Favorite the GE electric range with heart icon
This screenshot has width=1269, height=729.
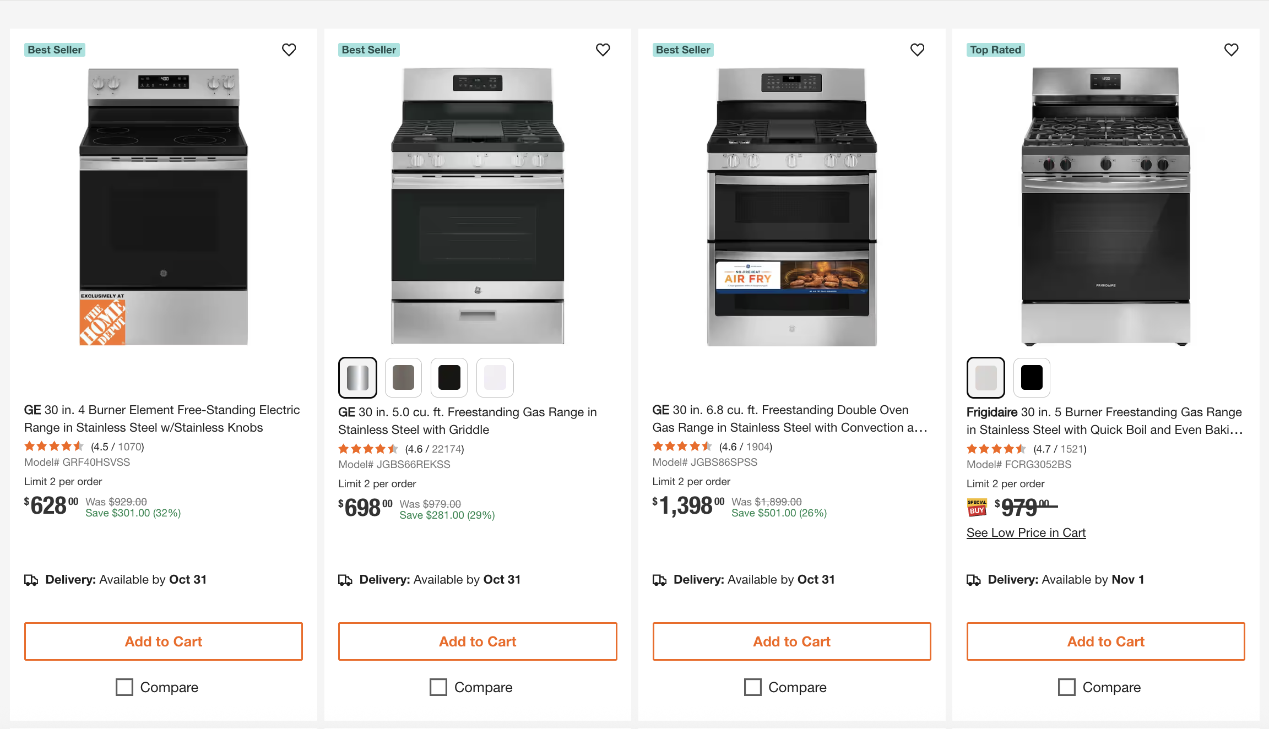[x=289, y=50]
